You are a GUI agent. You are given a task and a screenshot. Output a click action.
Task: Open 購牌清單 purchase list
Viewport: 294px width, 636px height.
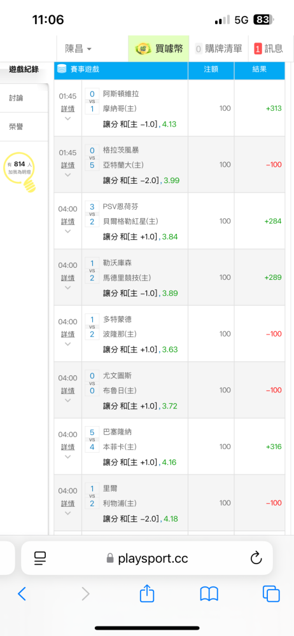point(218,49)
